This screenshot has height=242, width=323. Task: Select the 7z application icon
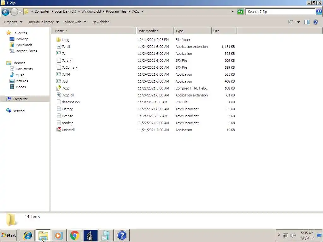59,53
